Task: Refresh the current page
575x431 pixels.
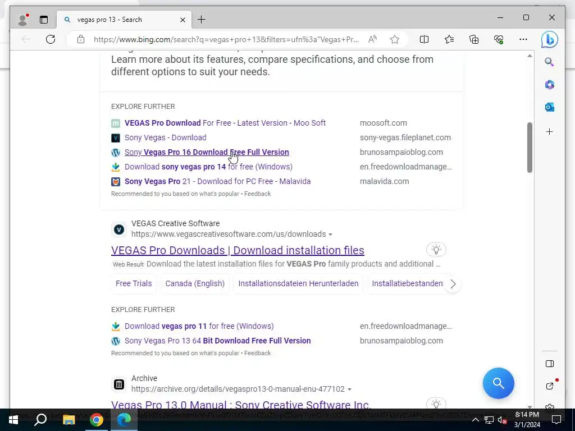Action: 51,39
